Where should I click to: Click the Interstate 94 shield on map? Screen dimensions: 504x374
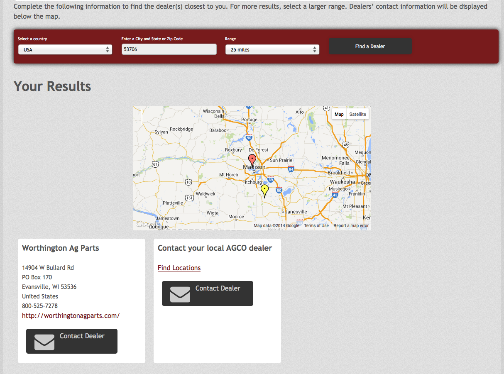point(291,169)
